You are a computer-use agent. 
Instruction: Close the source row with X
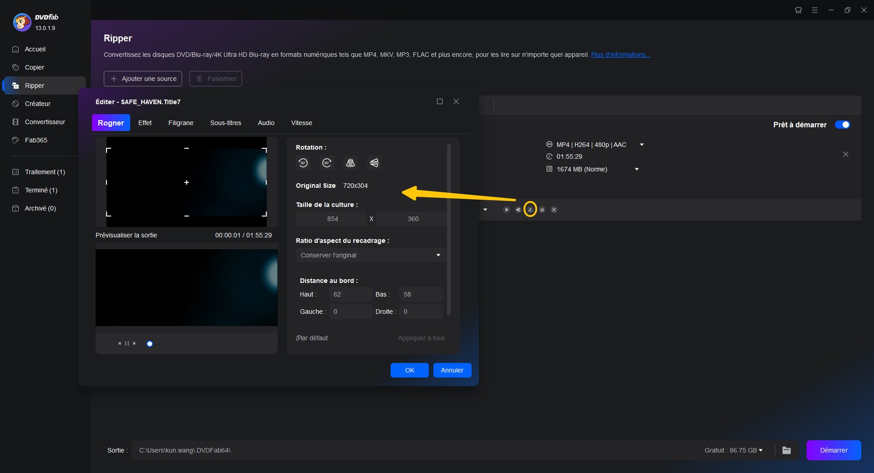tap(846, 154)
